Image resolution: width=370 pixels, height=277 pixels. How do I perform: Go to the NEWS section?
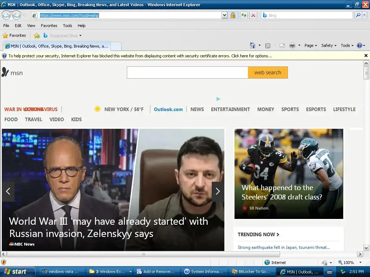tap(197, 109)
